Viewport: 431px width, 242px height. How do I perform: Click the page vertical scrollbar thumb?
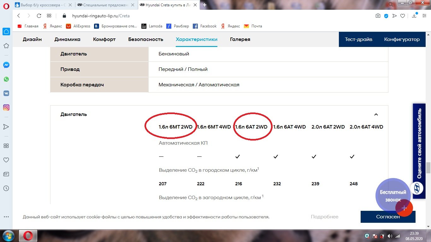pos(428,168)
